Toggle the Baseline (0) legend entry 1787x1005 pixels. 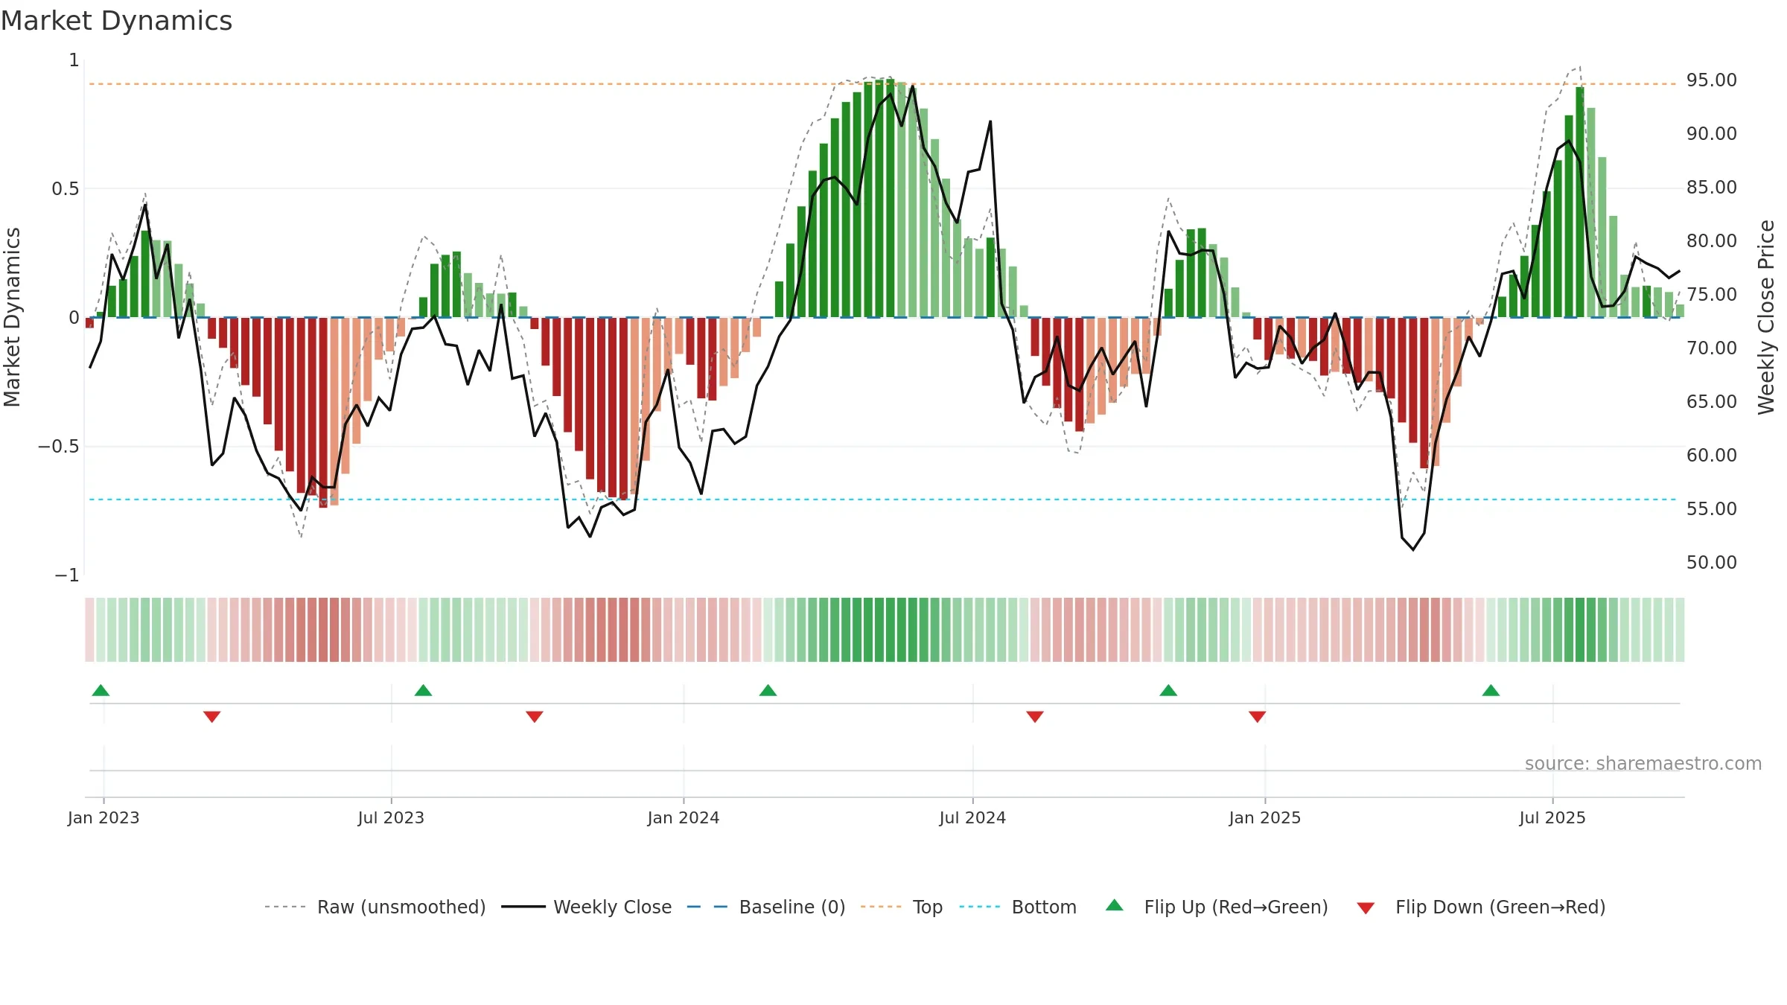tap(766, 907)
